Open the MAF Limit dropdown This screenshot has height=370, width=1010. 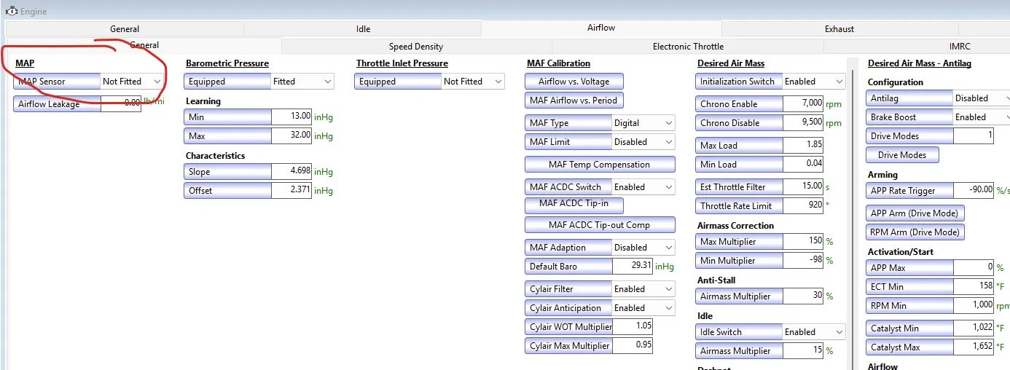pyautogui.click(x=643, y=142)
